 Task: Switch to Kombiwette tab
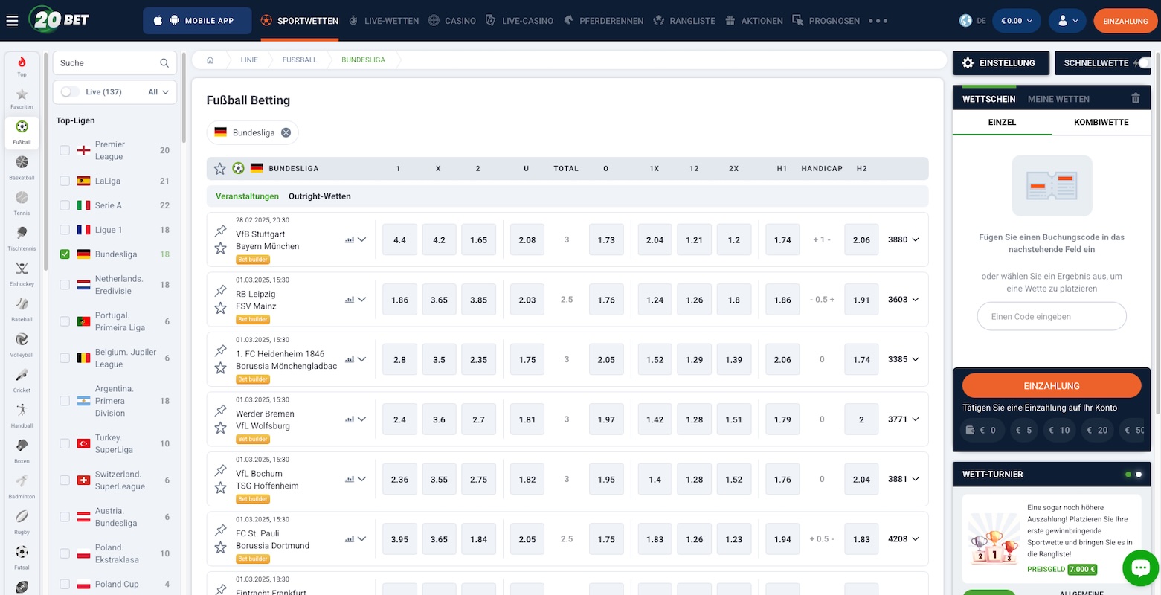point(1101,122)
